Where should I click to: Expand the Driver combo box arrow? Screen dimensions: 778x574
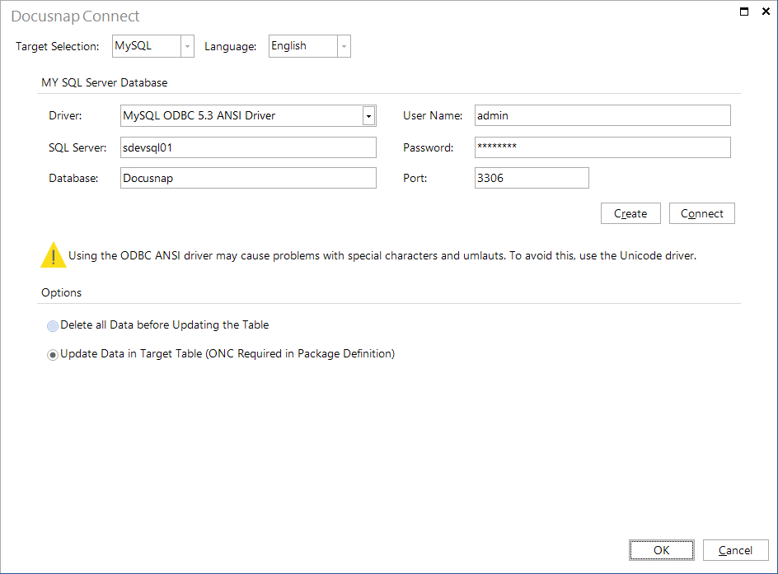tap(368, 116)
